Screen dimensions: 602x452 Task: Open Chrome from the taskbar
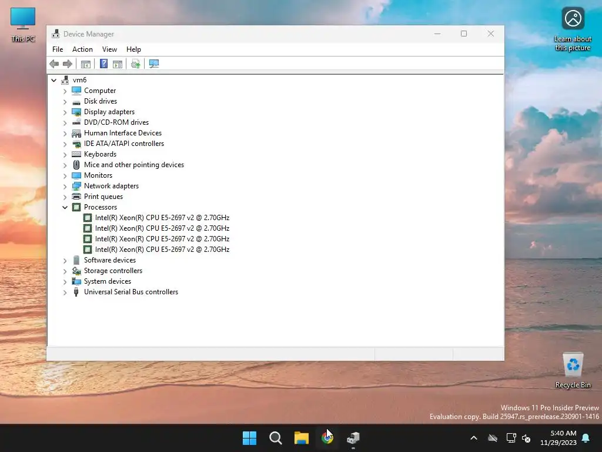pyautogui.click(x=327, y=438)
